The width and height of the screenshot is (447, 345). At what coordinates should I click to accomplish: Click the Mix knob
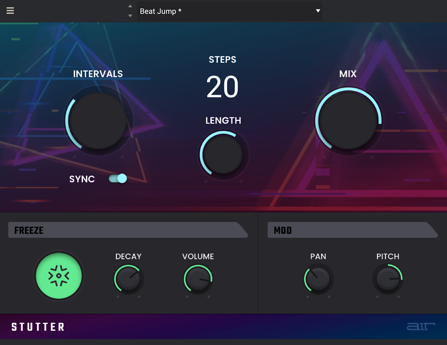(x=348, y=121)
